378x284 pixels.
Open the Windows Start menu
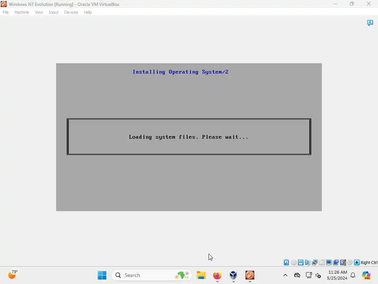102,275
